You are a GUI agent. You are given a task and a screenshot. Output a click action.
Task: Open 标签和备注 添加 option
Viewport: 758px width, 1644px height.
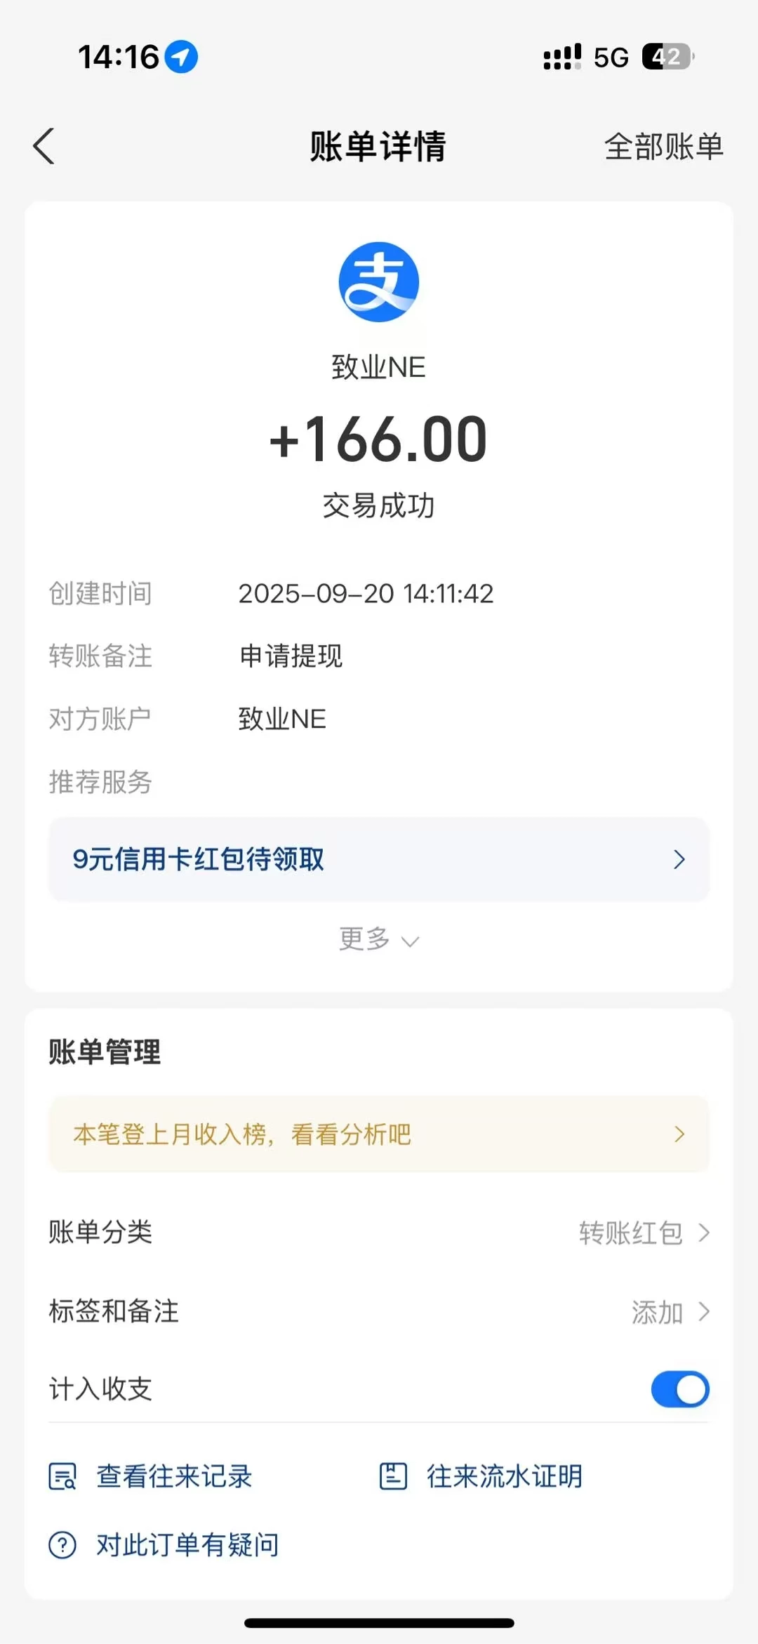coord(670,1312)
